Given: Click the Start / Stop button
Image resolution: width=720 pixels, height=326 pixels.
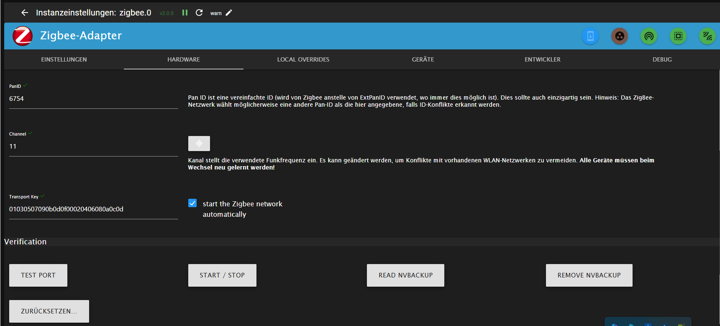Looking at the screenshot, I should tap(222, 275).
